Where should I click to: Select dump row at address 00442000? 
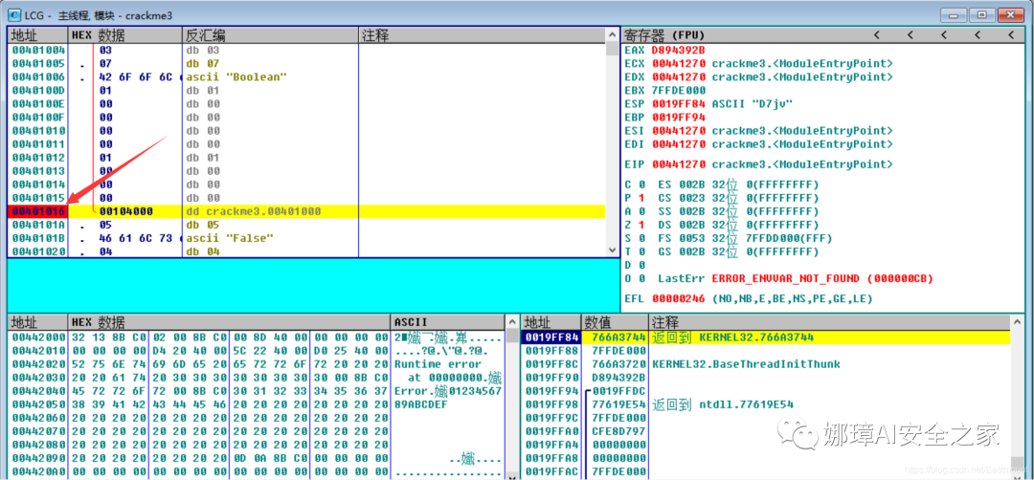(x=257, y=338)
